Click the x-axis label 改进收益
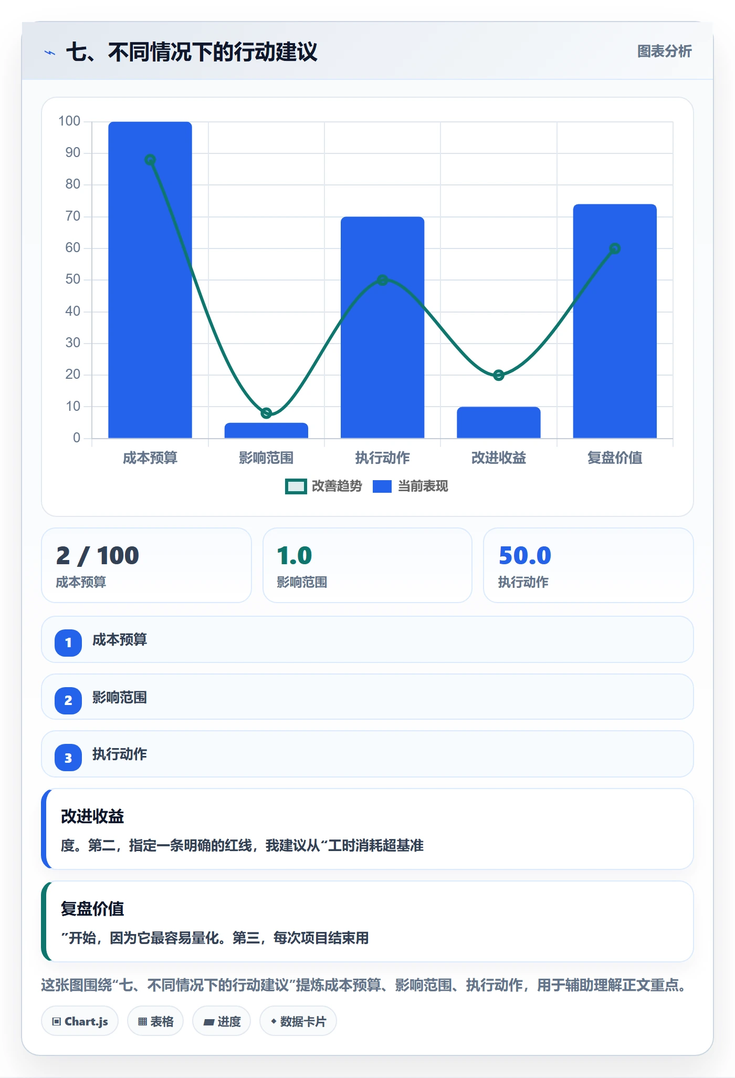735x1078 pixels. (x=499, y=458)
